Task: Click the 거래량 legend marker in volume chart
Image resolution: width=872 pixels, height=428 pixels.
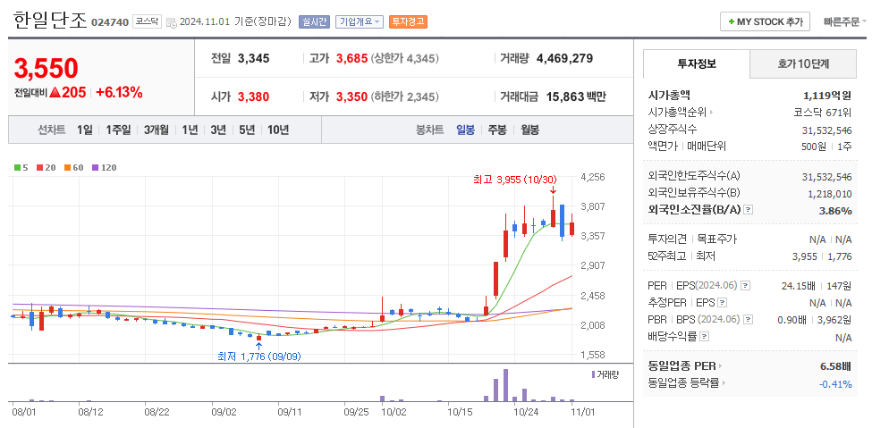Action: 593,374
